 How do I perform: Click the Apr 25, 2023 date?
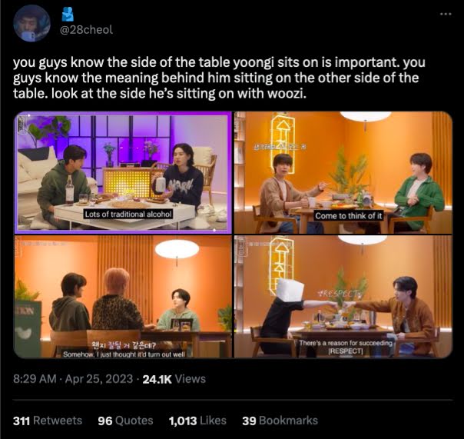pos(99,379)
